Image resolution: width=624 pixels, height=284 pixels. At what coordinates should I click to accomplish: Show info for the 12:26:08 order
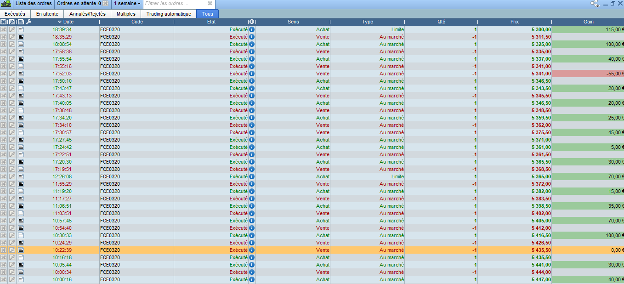pos(252,176)
